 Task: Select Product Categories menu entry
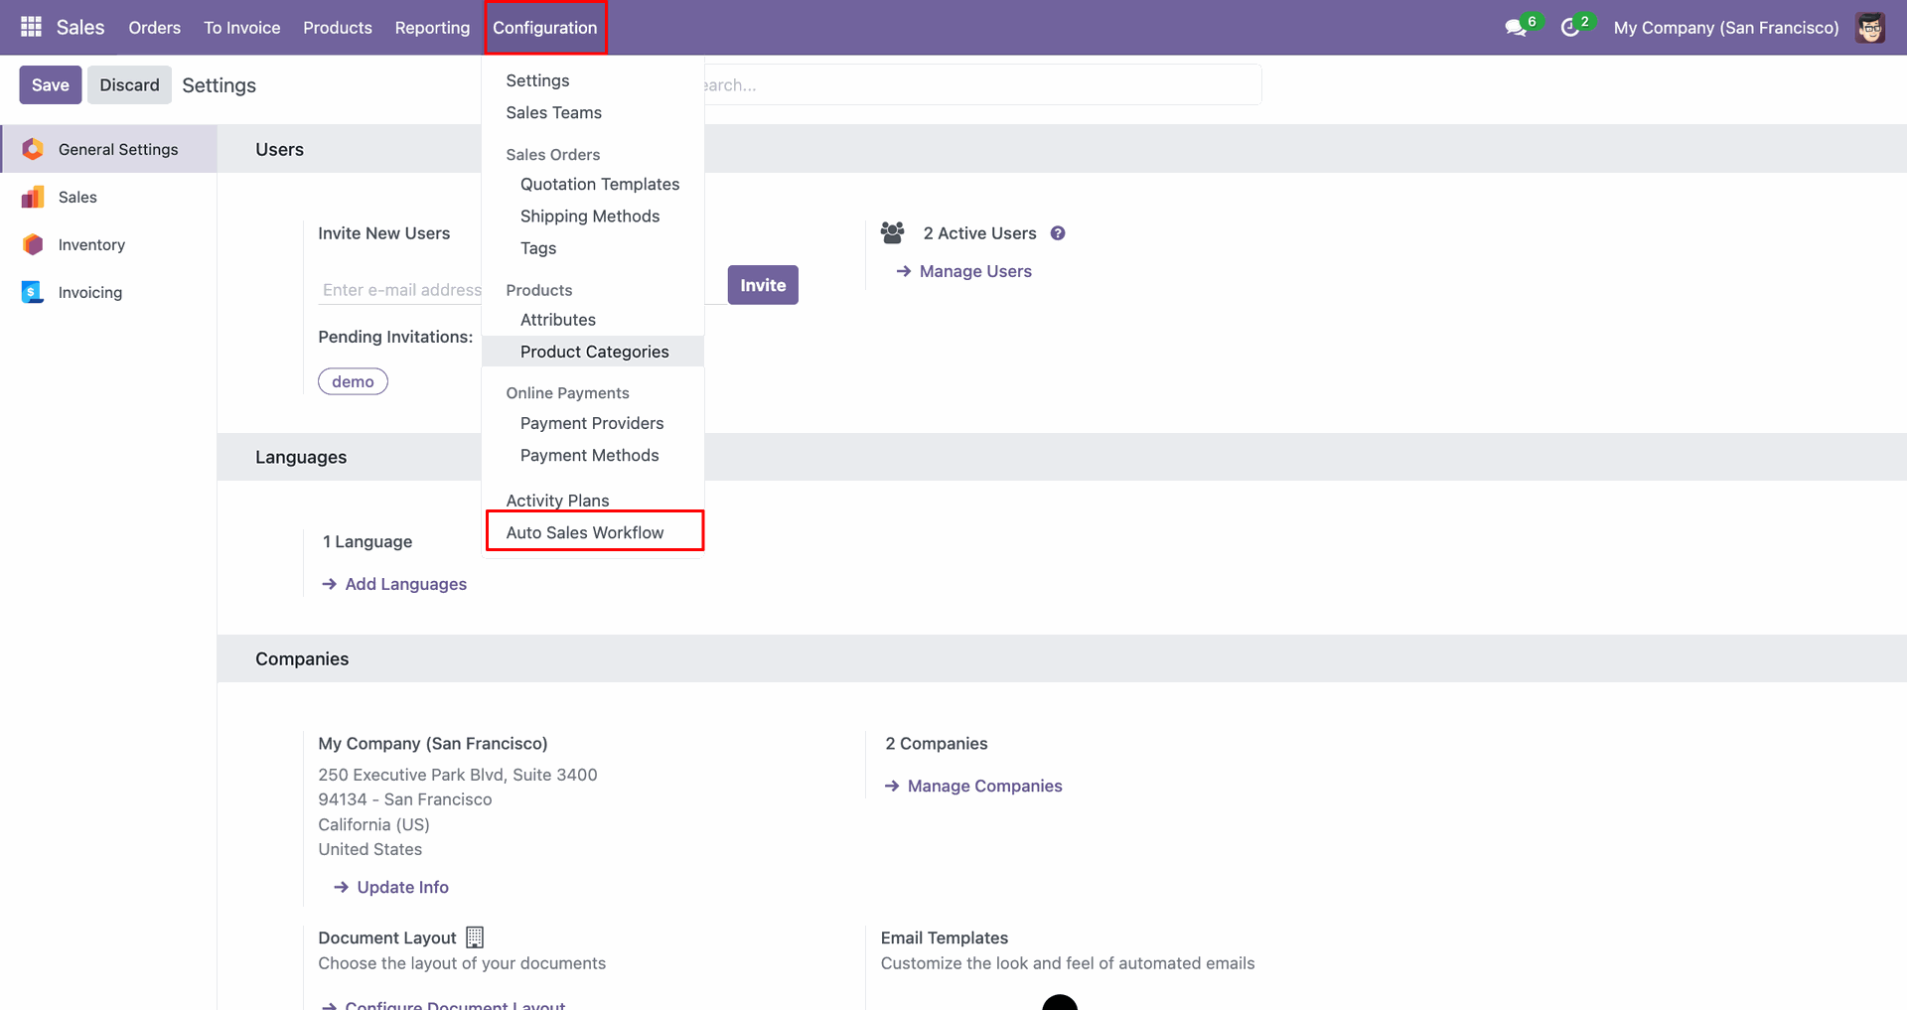593,352
